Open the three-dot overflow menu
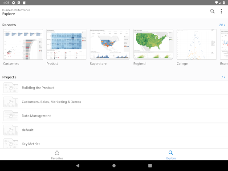 221,11
